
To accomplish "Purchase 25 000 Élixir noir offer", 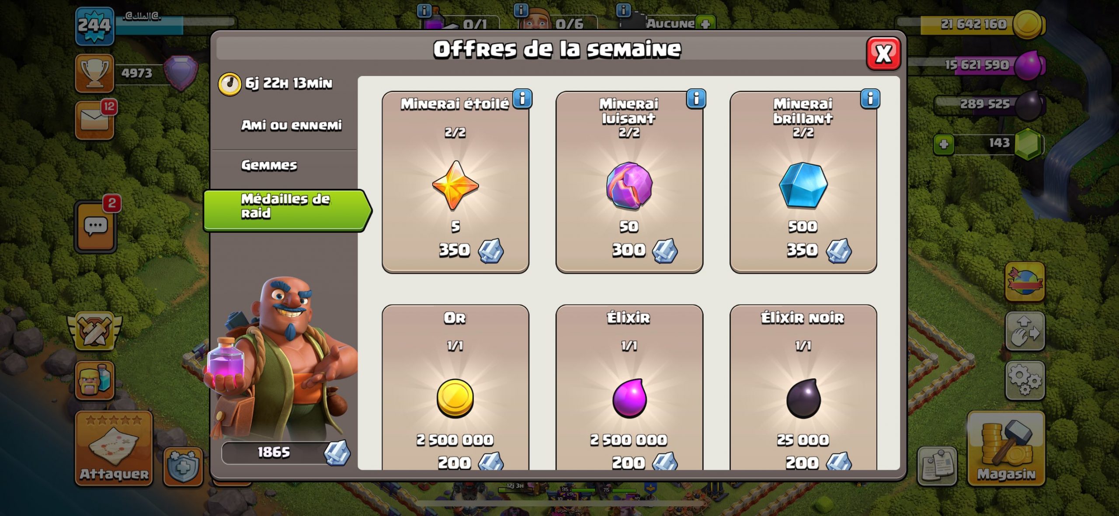I will 803,388.
